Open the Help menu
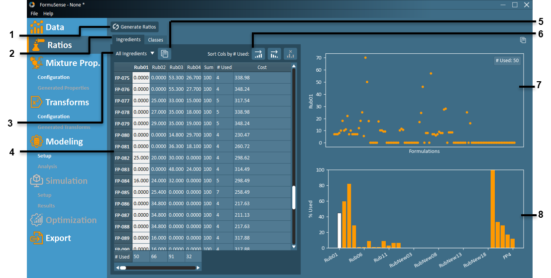 (x=48, y=13)
